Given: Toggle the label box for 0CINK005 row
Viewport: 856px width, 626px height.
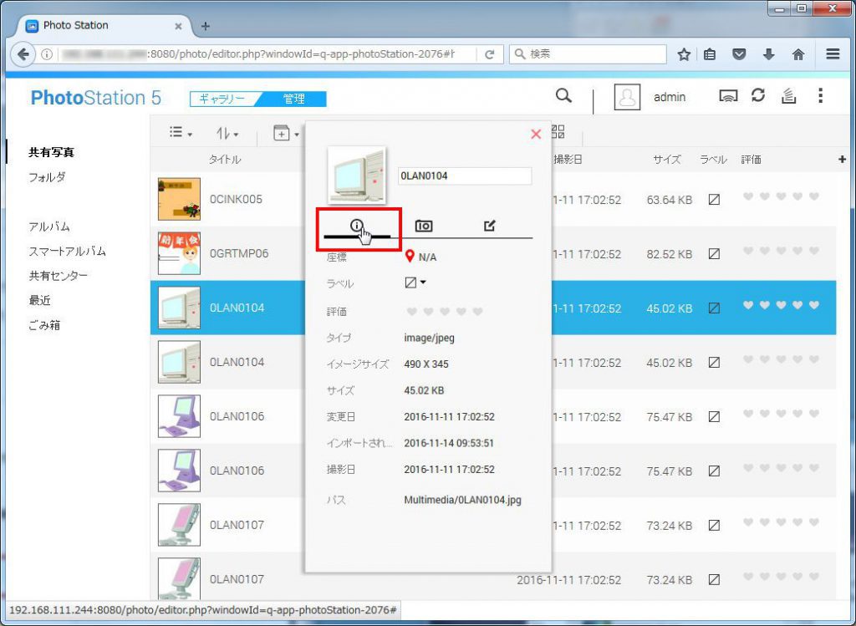Looking at the screenshot, I should [714, 200].
